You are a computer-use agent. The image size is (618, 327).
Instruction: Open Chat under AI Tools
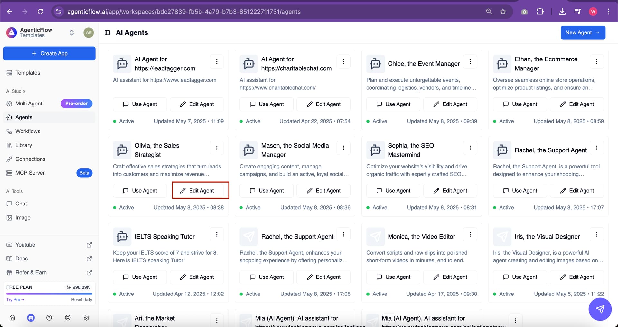click(x=49, y=204)
